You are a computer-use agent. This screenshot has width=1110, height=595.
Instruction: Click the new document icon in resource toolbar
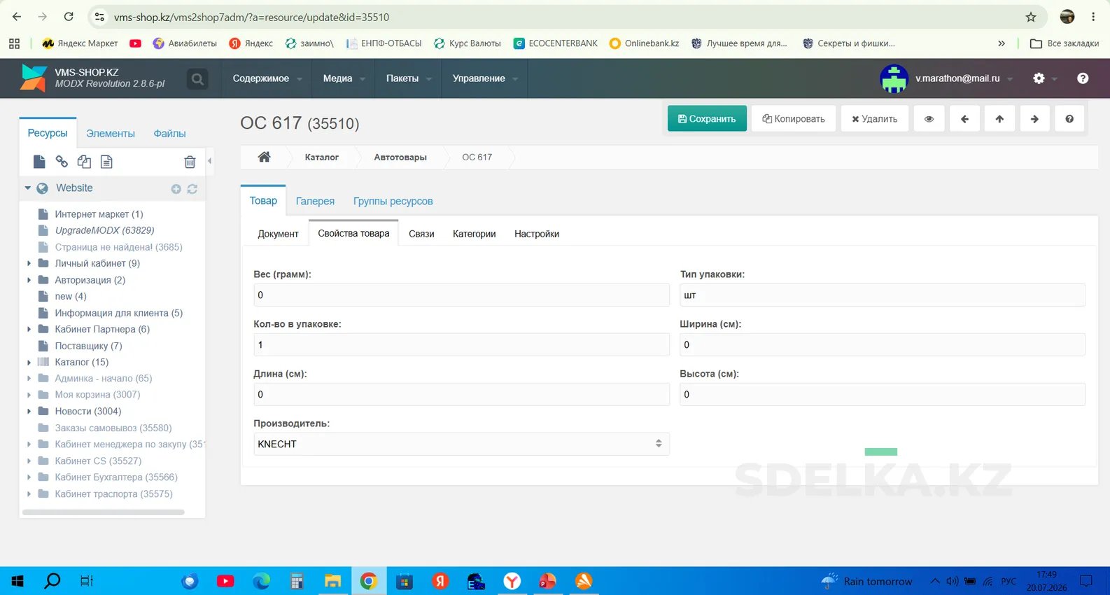[39, 162]
